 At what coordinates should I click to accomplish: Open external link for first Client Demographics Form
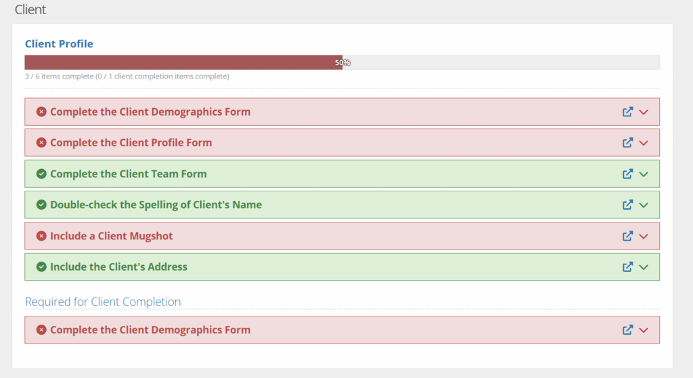627,112
